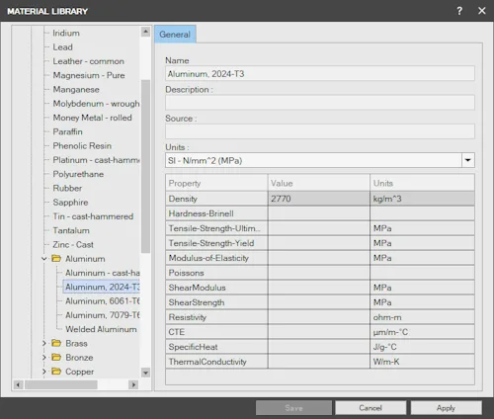
Task: Select Polyurethane material
Action: tap(78, 174)
